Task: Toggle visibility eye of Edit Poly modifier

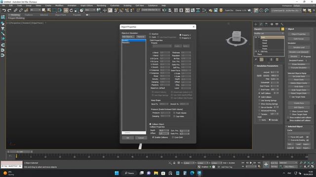Action: (x=256, y=52)
